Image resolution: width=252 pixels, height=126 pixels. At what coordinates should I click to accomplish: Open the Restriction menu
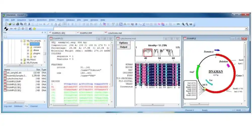click(x=42, y=20)
